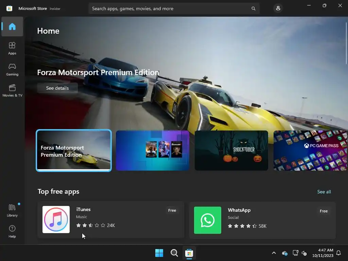Click the network display tray icon
This screenshot has height=261, width=348.
[x=295, y=253]
